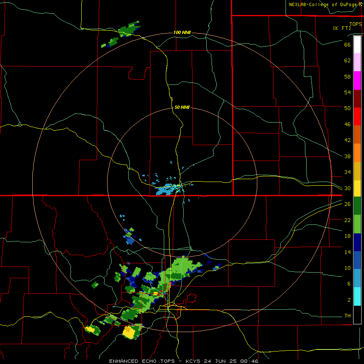Click the light blue legend swatch
Viewport: 364px width, 364px height.
pyautogui.click(x=357, y=278)
